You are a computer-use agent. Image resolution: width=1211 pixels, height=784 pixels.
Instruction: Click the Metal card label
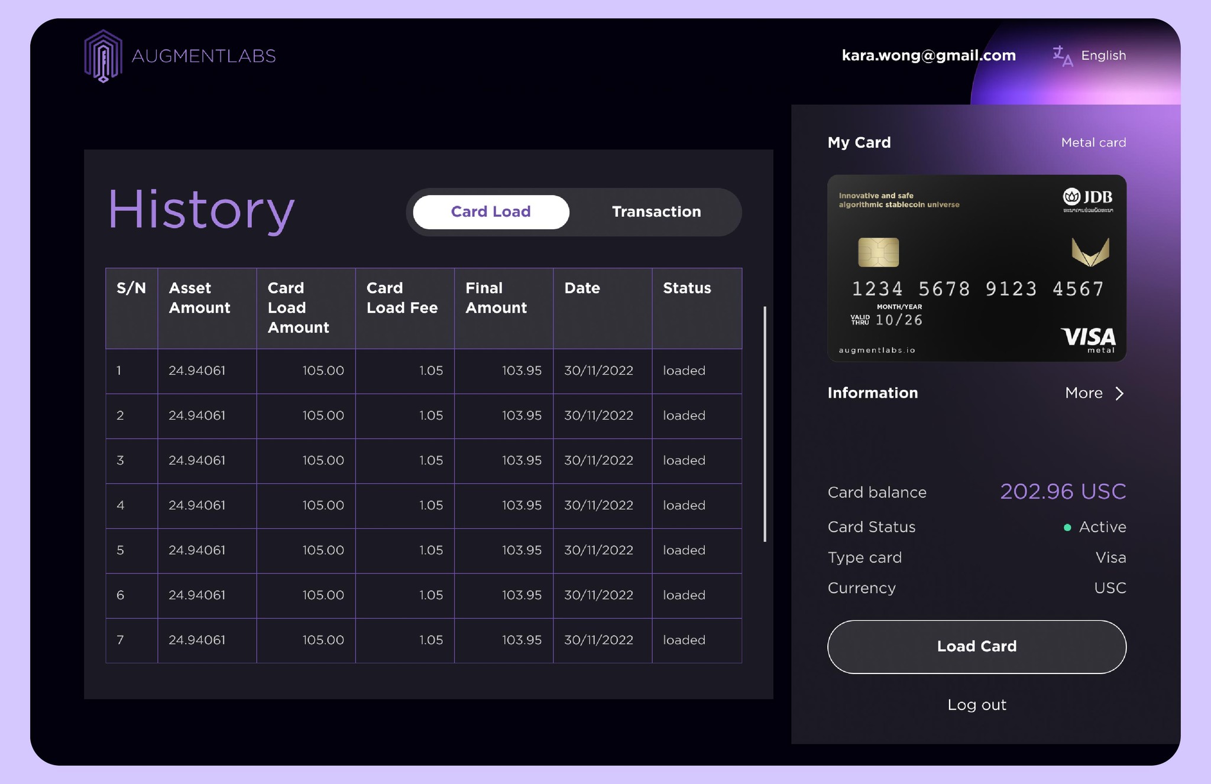1093,142
